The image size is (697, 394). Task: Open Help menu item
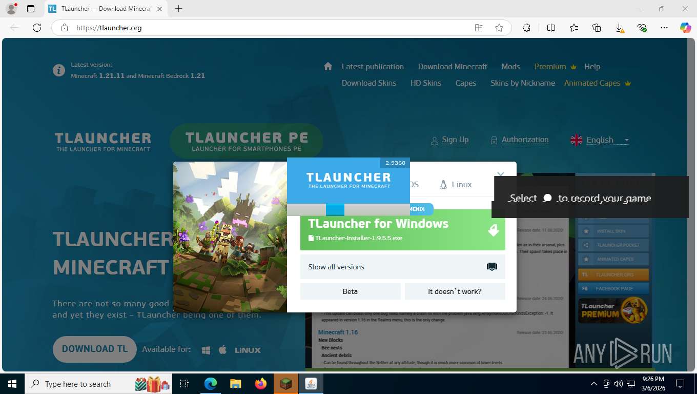tap(592, 67)
